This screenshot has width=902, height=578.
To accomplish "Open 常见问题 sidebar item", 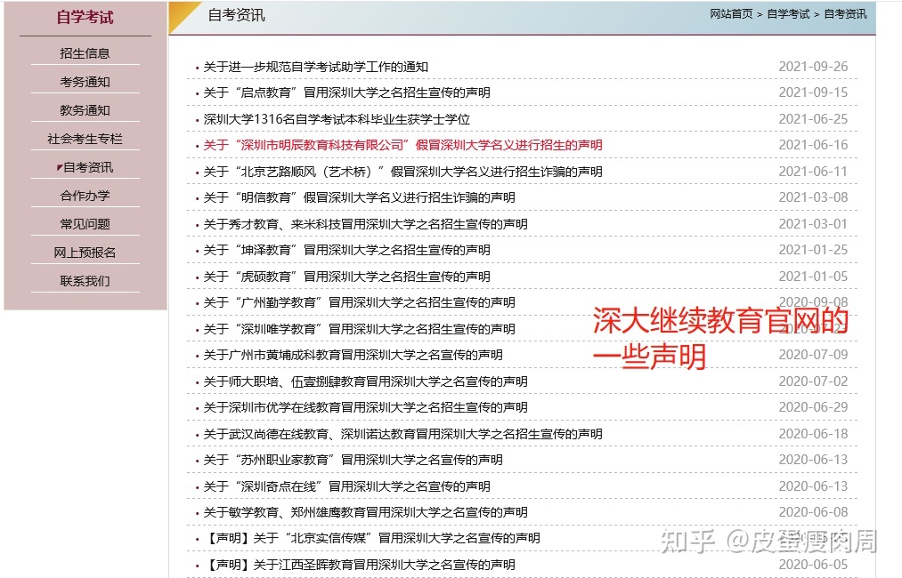I will (85, 224).
